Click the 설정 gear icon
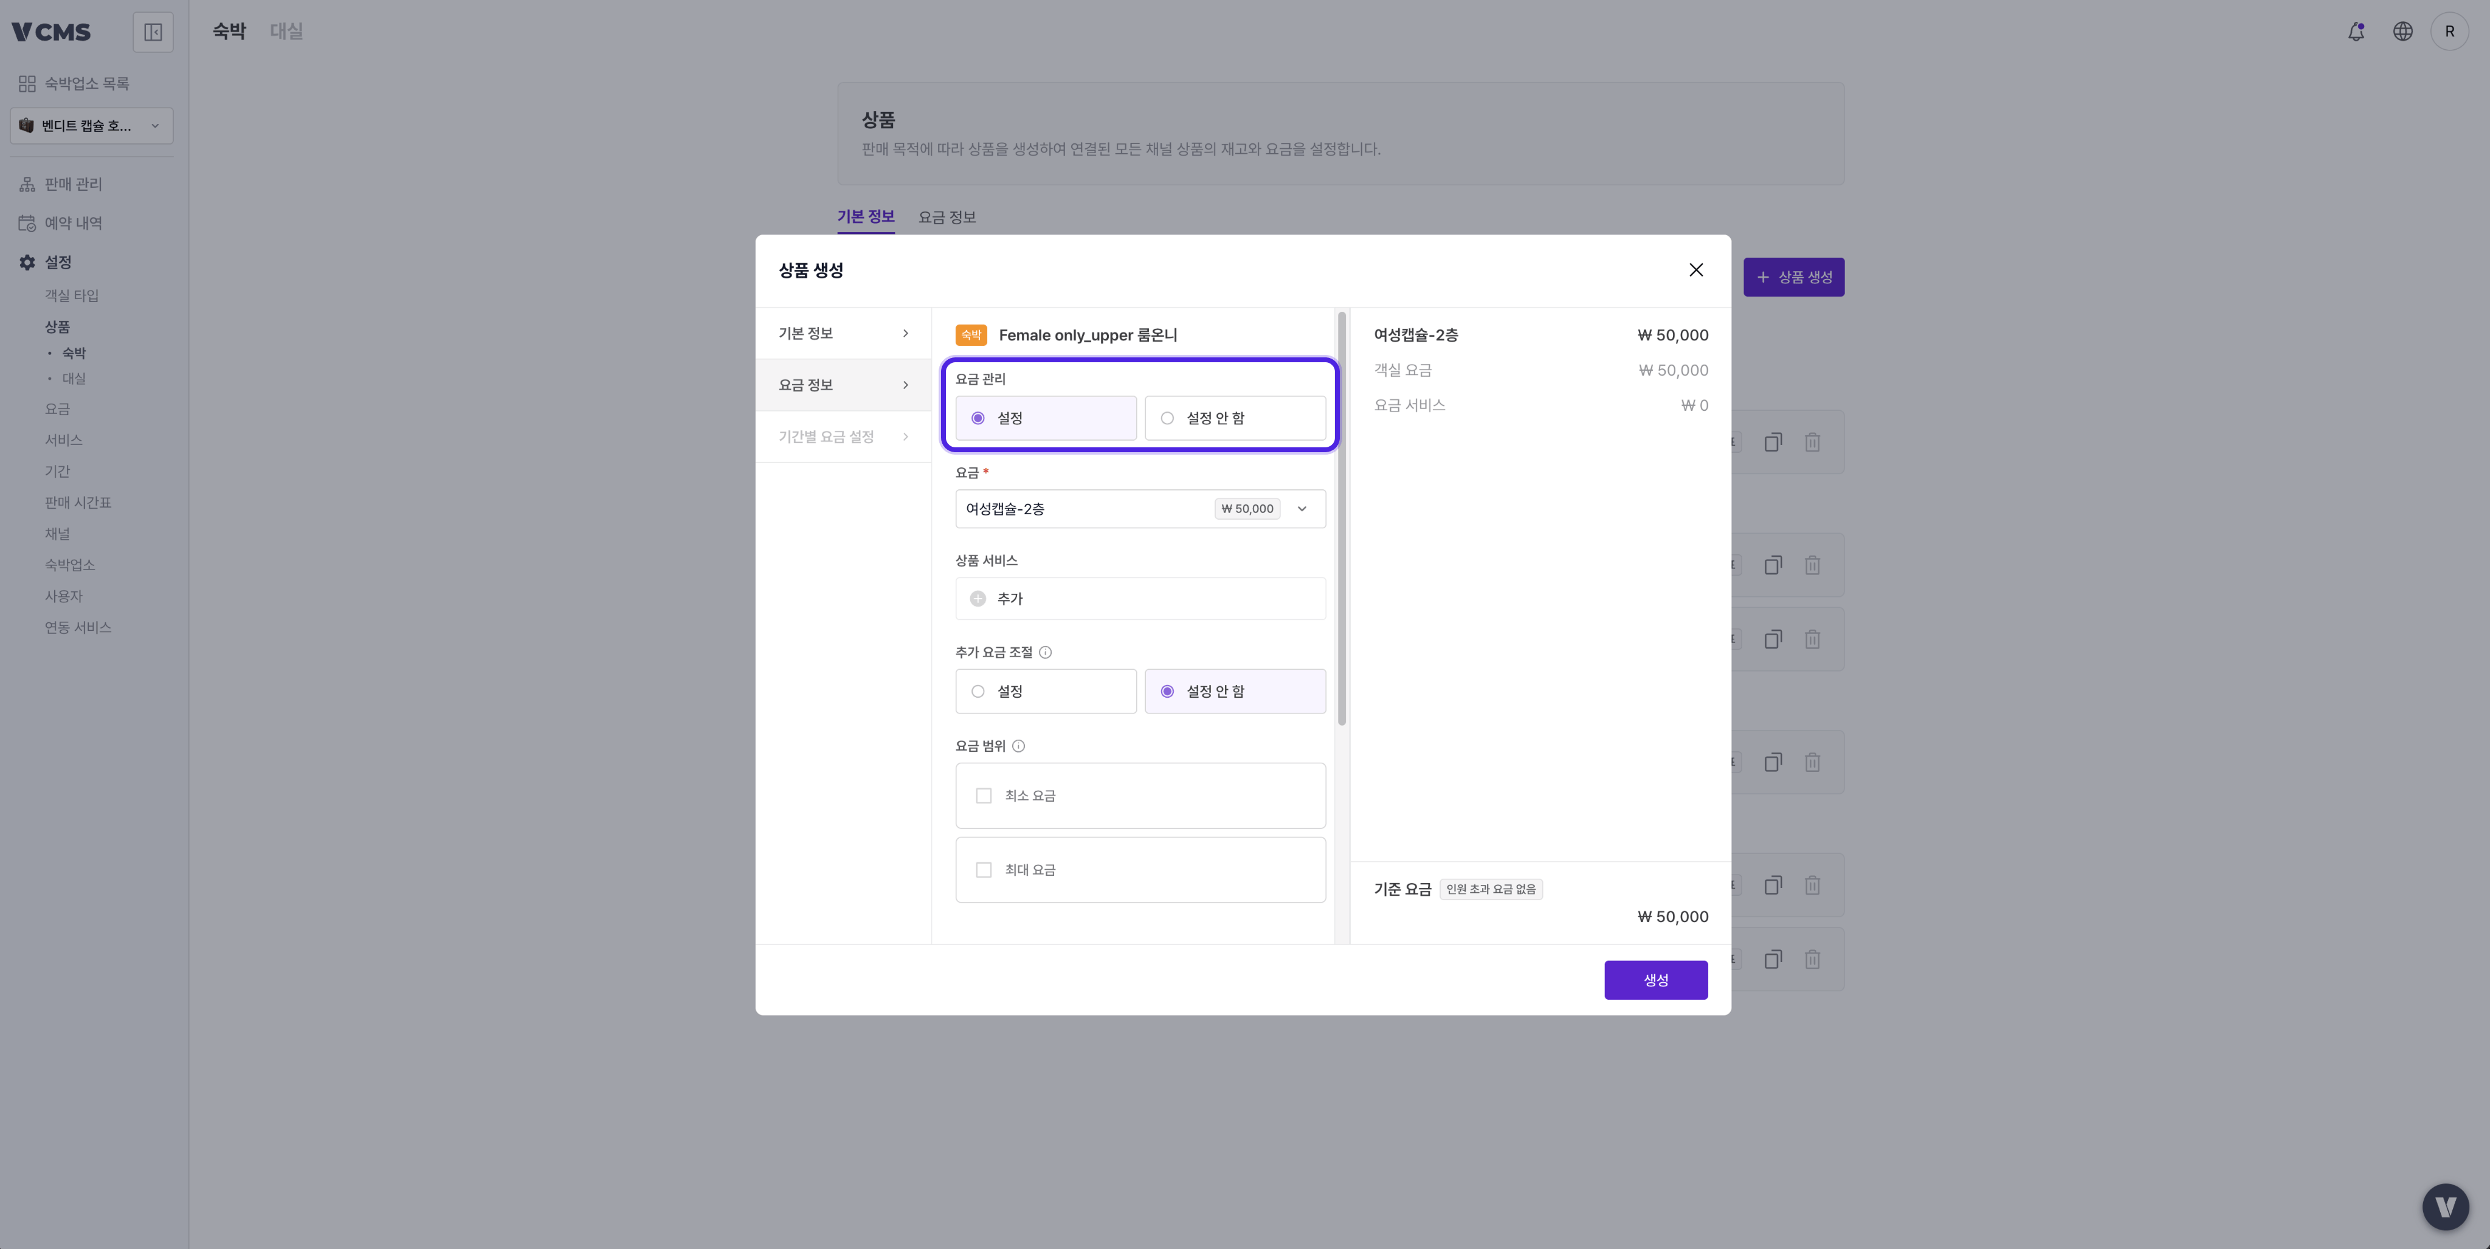The image size is (2490, 1249). pyautogui.click(x=27, y=262)
